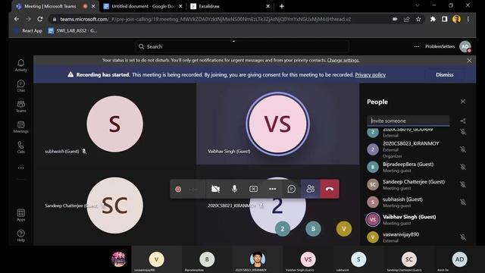The image size is (485, 273).
Task: Open Meetings in the Teams sidebar
Action: (20, 127)
